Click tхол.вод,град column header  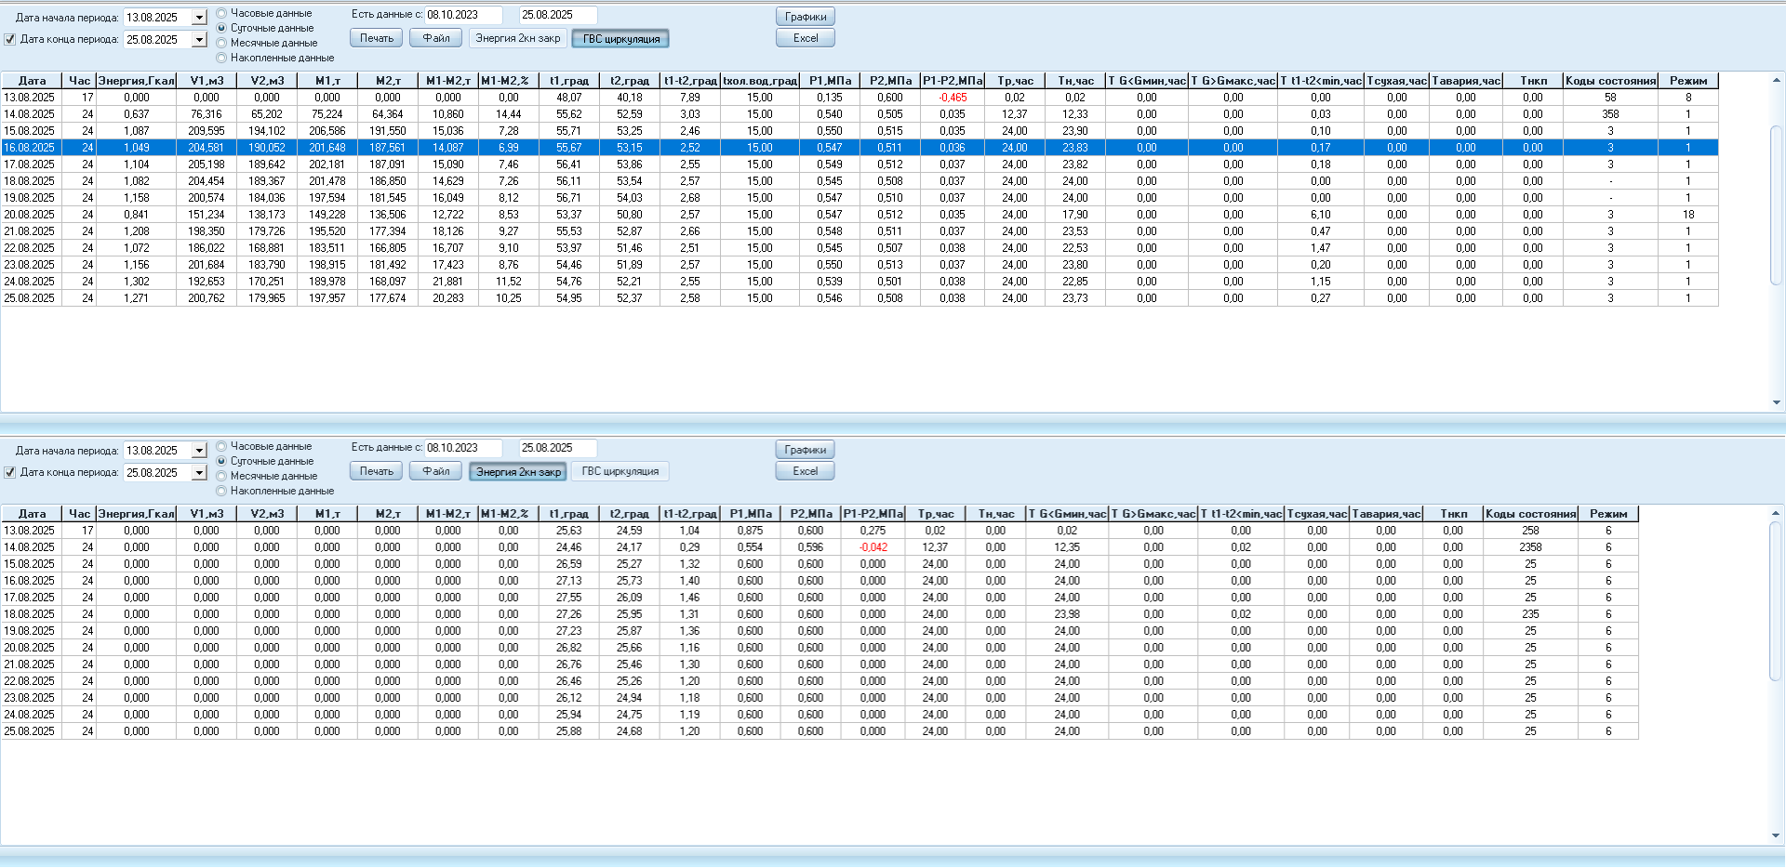pyautogui.click(x=759, y=81)
